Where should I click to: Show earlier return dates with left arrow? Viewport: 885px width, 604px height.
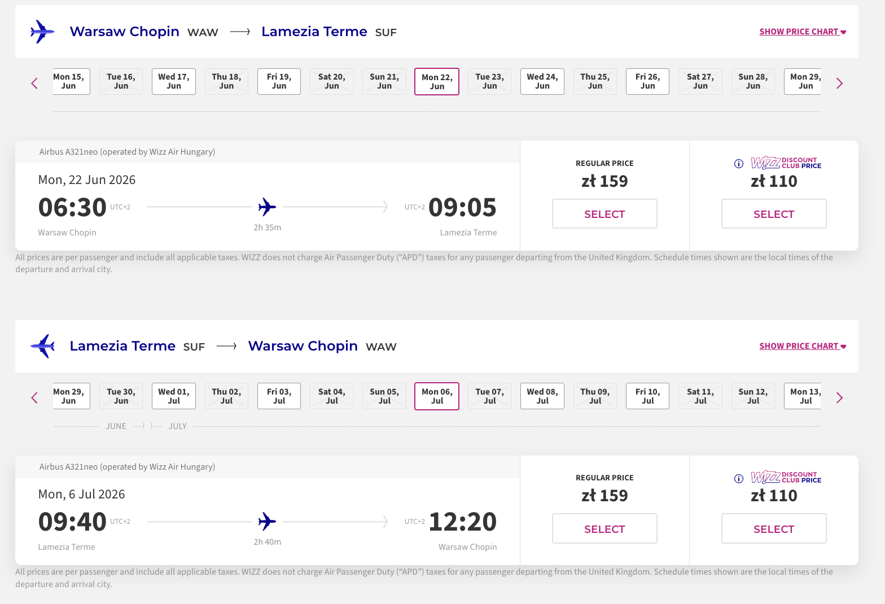click(x=34, y=398)
